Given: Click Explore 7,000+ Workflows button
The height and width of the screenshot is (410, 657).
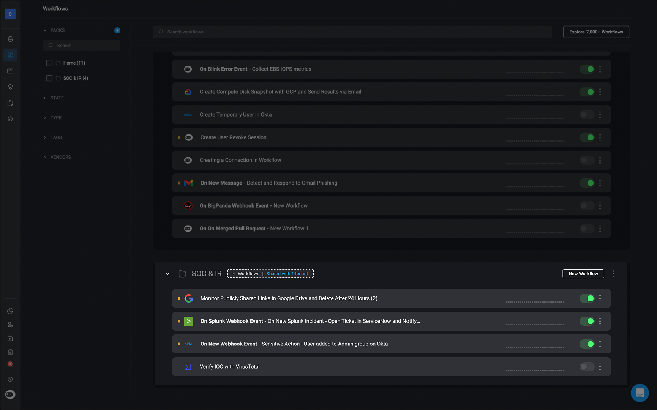Looking at the screenshot, I should tap(596, 32).
